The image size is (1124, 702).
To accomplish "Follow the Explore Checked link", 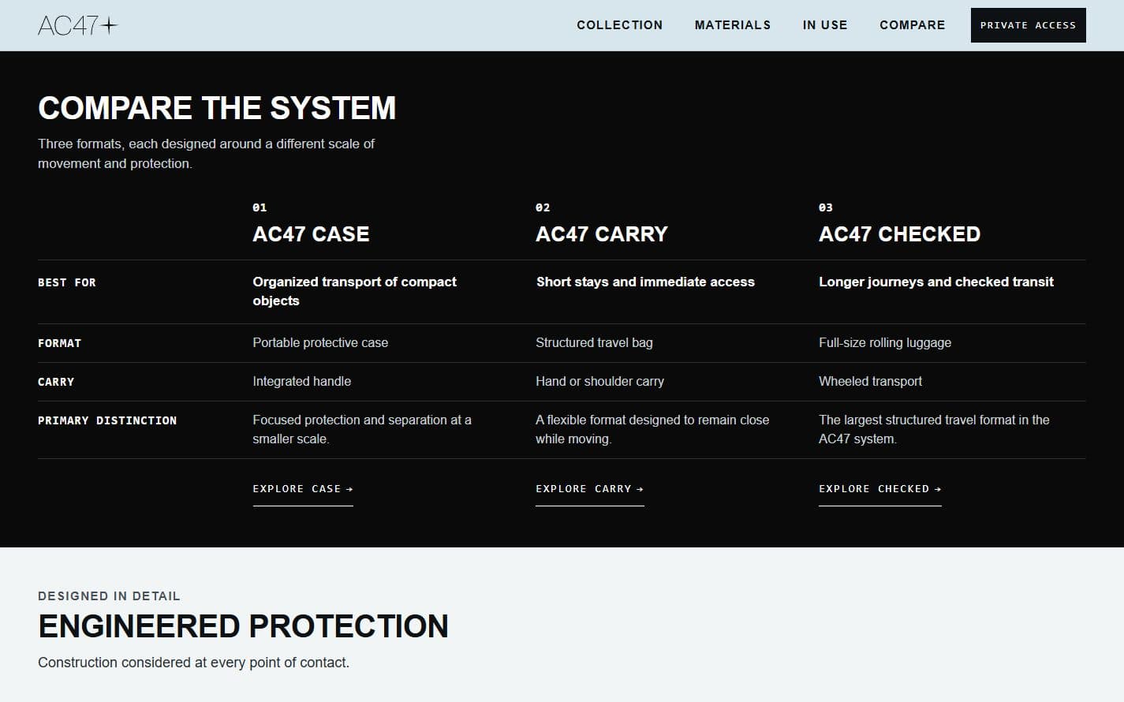I will coord(880,490).
